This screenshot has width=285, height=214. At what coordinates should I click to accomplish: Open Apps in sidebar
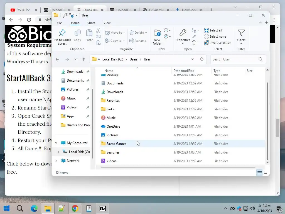(70, 116)
